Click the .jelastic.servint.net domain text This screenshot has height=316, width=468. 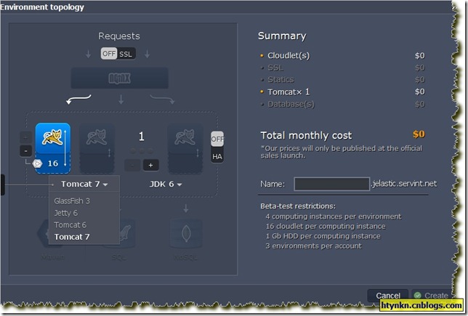[404, 184]
